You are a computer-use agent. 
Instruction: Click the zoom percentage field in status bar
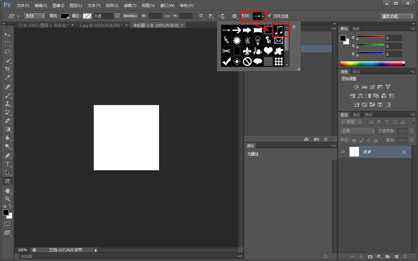coord(23,250)
